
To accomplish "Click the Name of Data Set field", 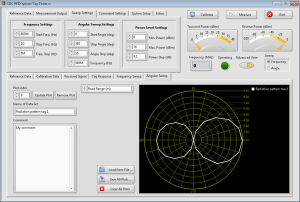I will click(x=45, y=111).
